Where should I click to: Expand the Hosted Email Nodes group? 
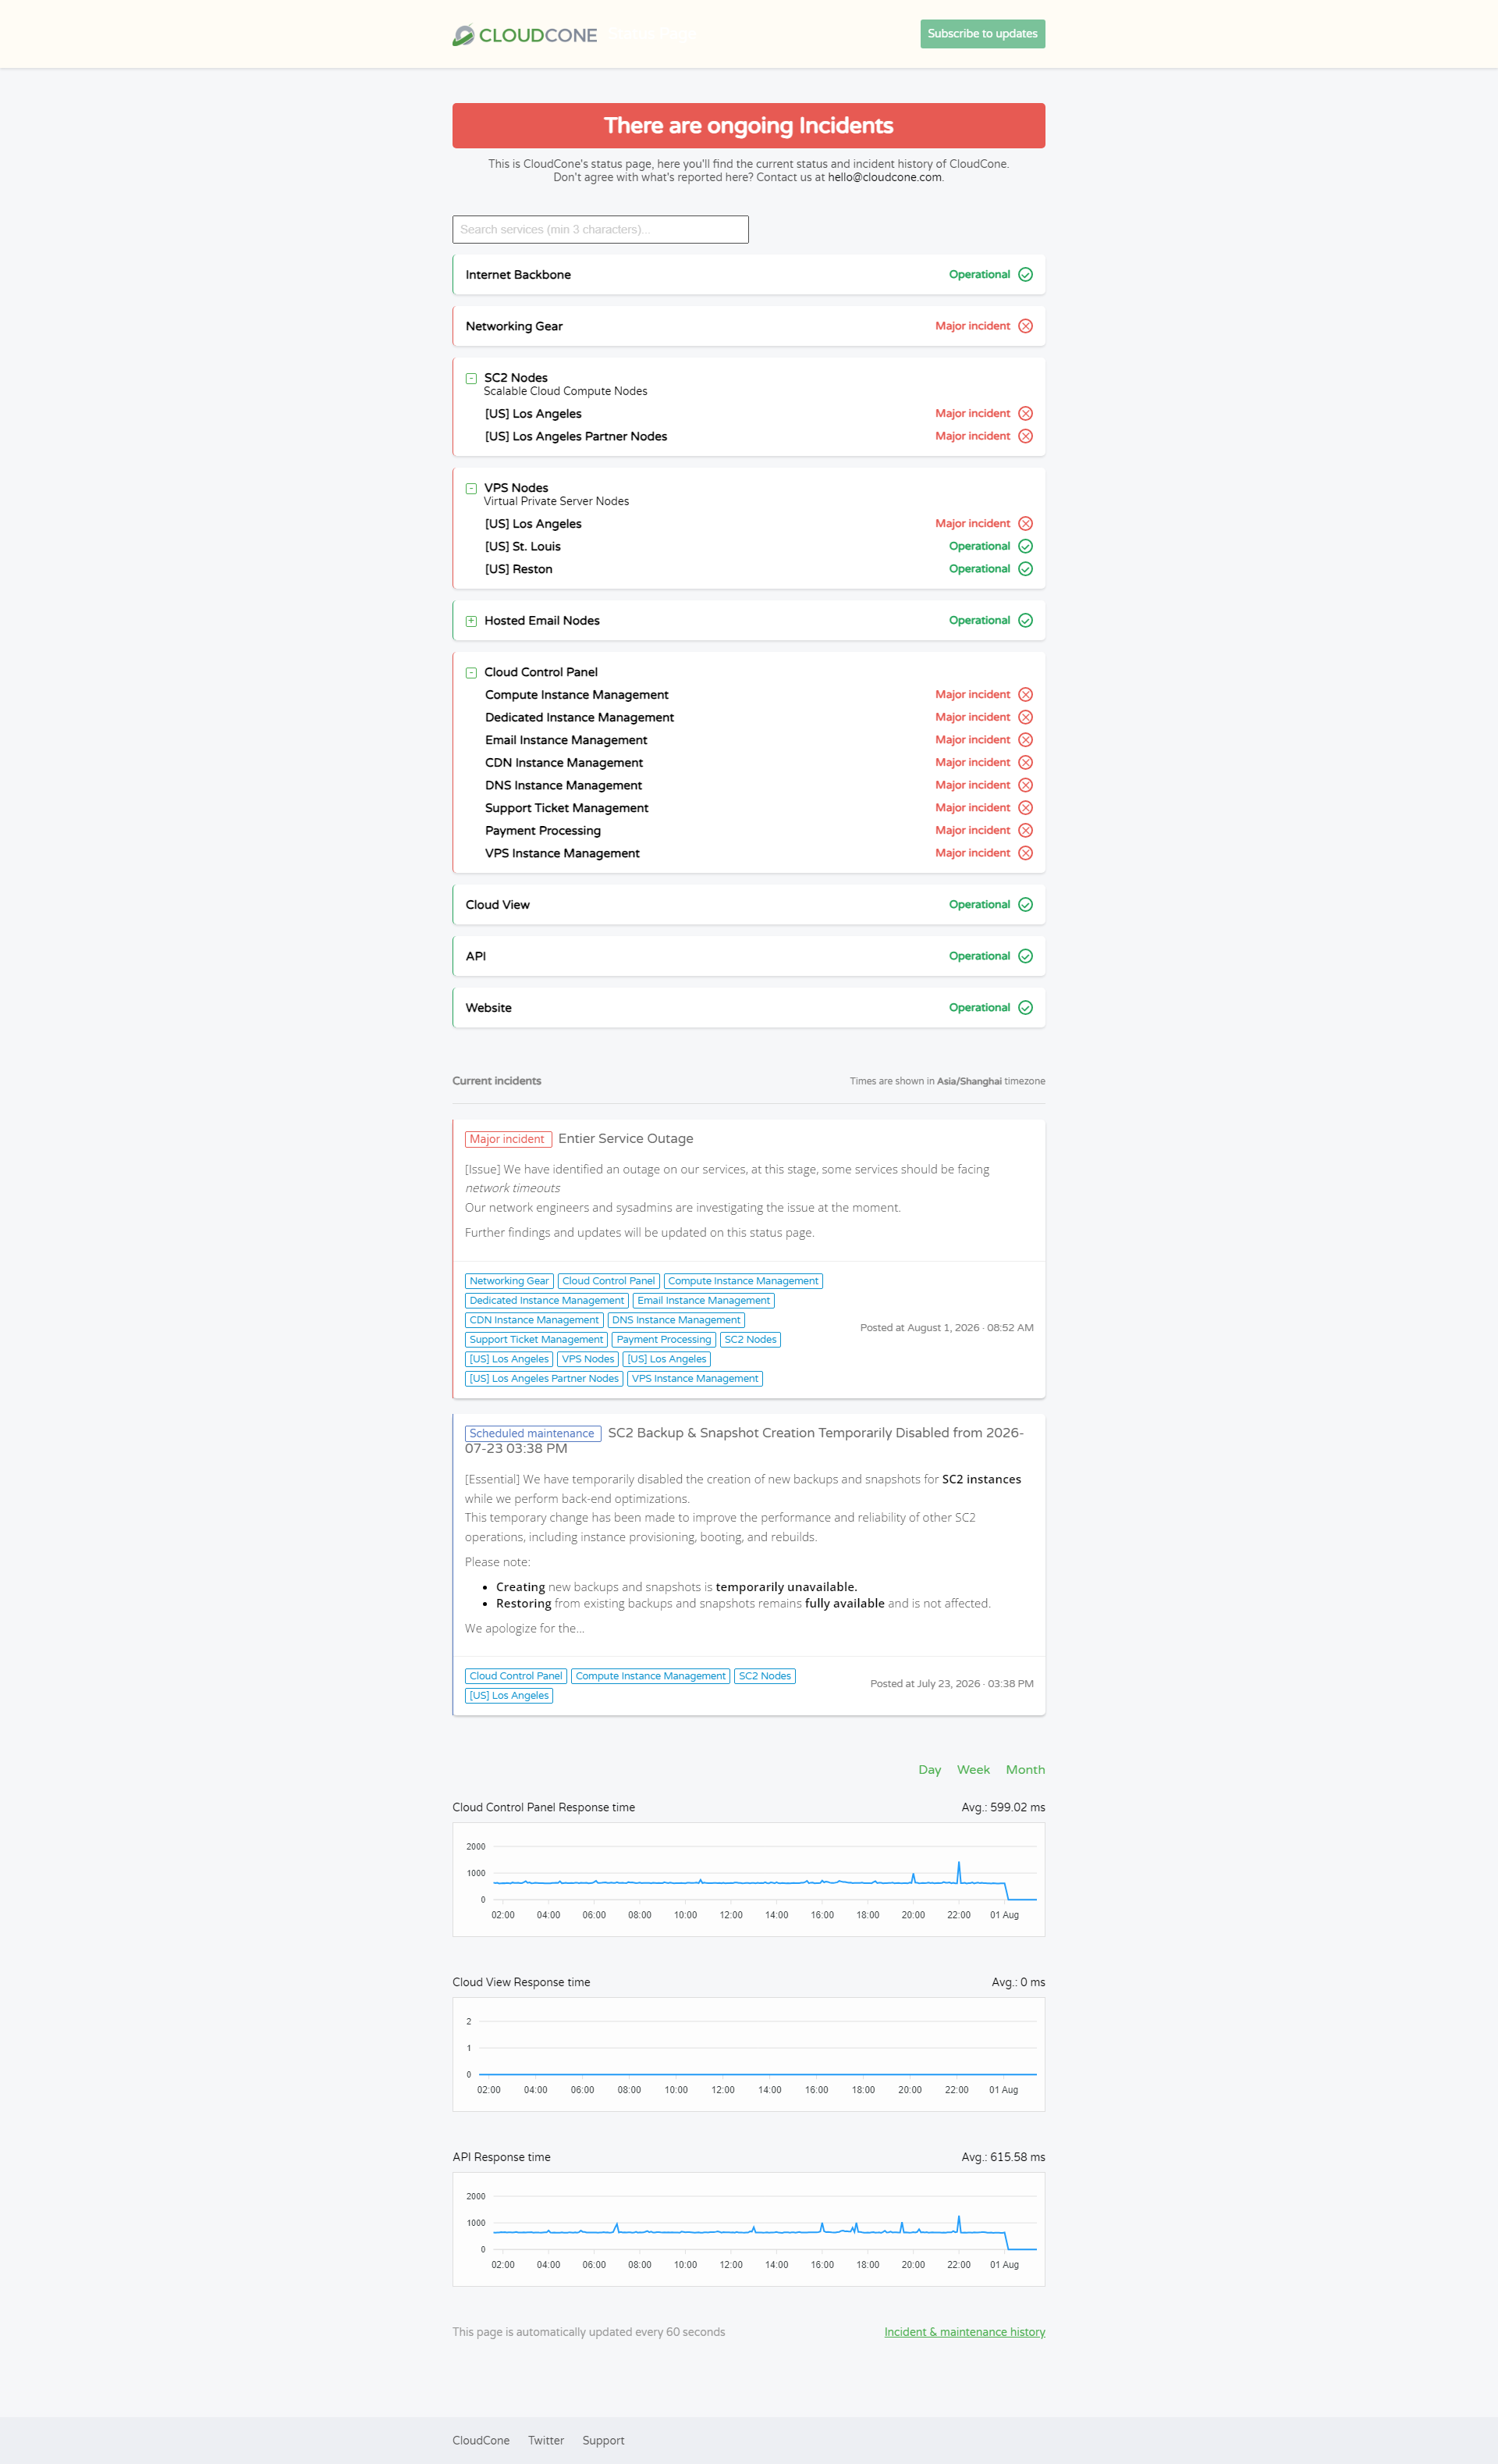tap(470, 621)
